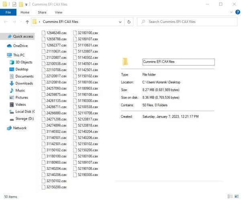This screenshot has height=200, width=241.
Task: Switch to the Home ribbon tab
Action: click(x=25, y=12)
